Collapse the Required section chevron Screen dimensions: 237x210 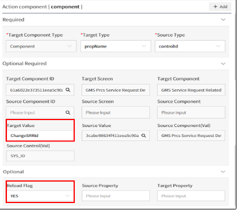point(223,20)
